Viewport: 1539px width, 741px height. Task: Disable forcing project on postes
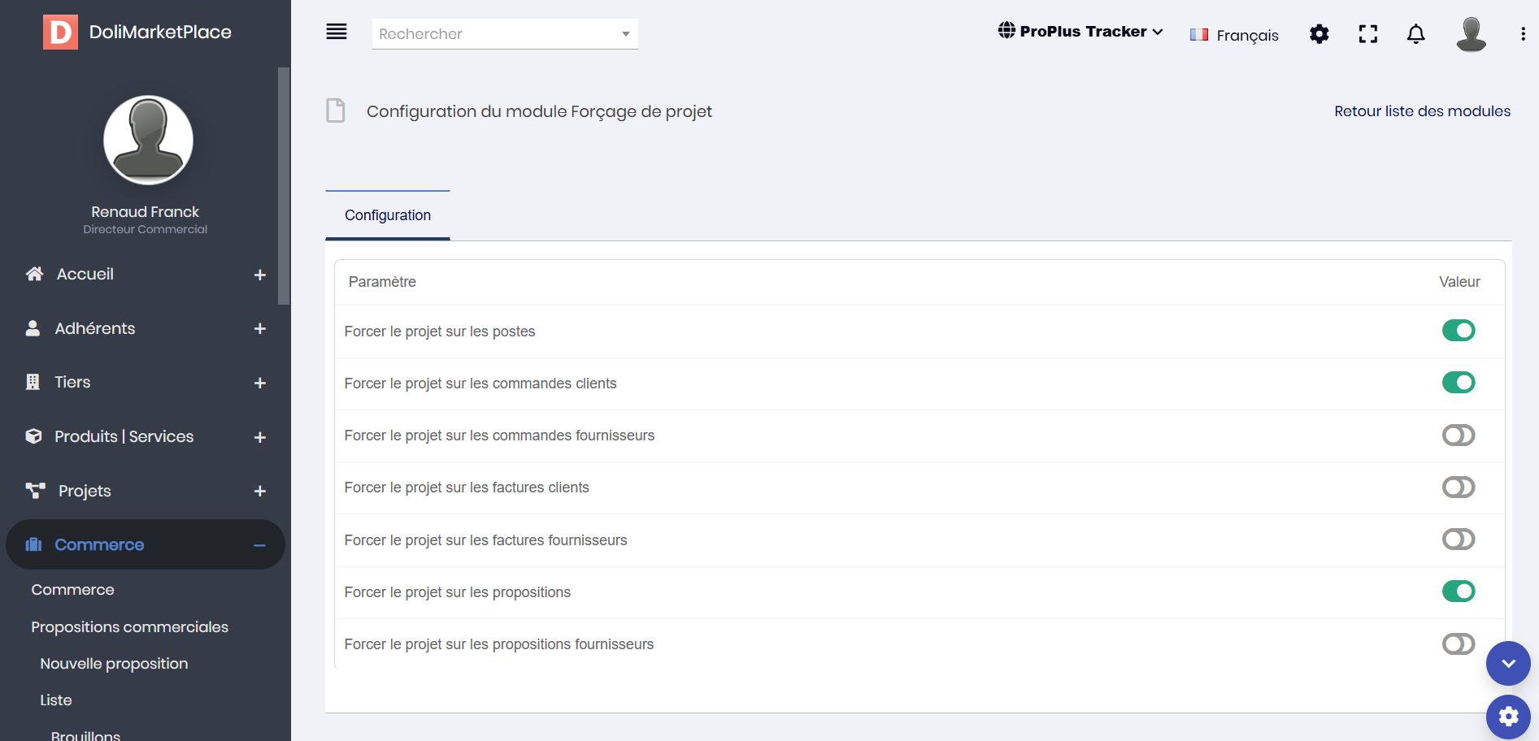click(x=1459, y=331)
